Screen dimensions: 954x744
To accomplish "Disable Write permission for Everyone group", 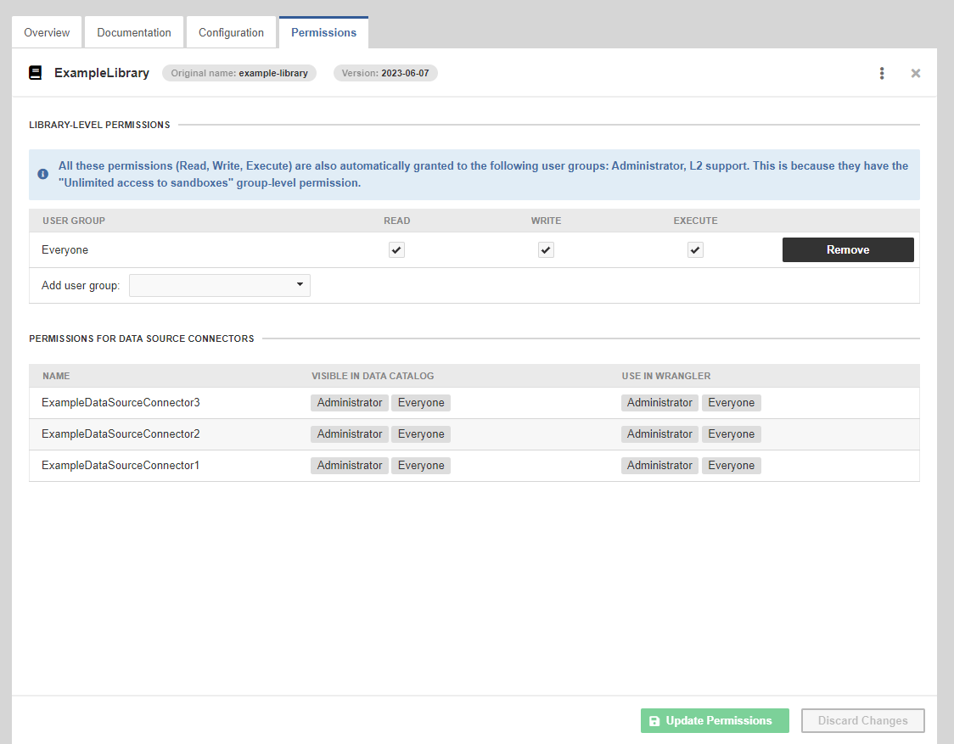I will tap(546, 249).
